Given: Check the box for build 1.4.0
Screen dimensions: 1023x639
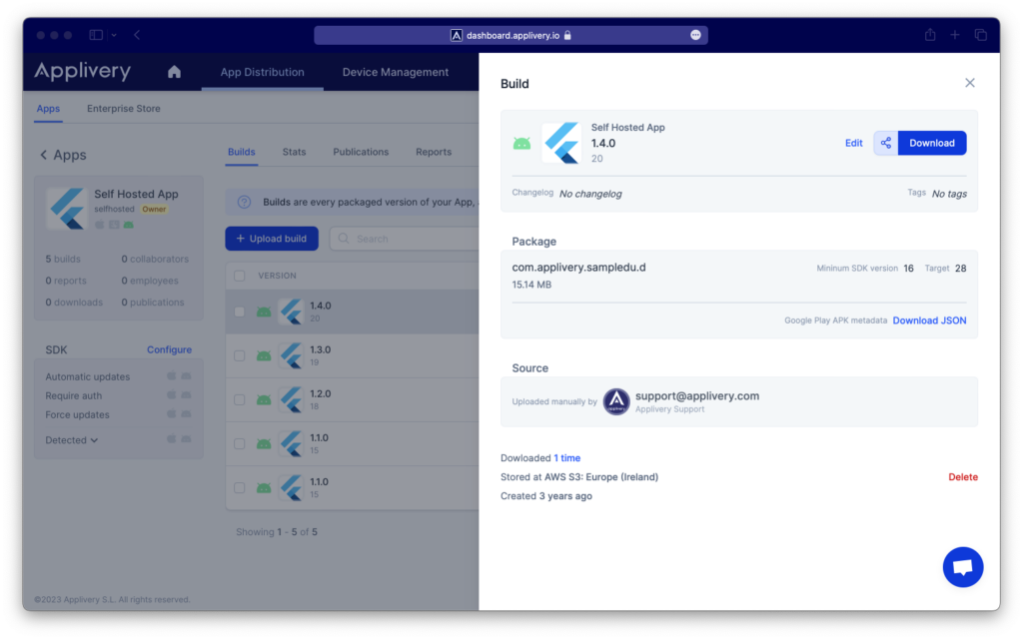Looking at the screenshot, I should coord(240,313).
